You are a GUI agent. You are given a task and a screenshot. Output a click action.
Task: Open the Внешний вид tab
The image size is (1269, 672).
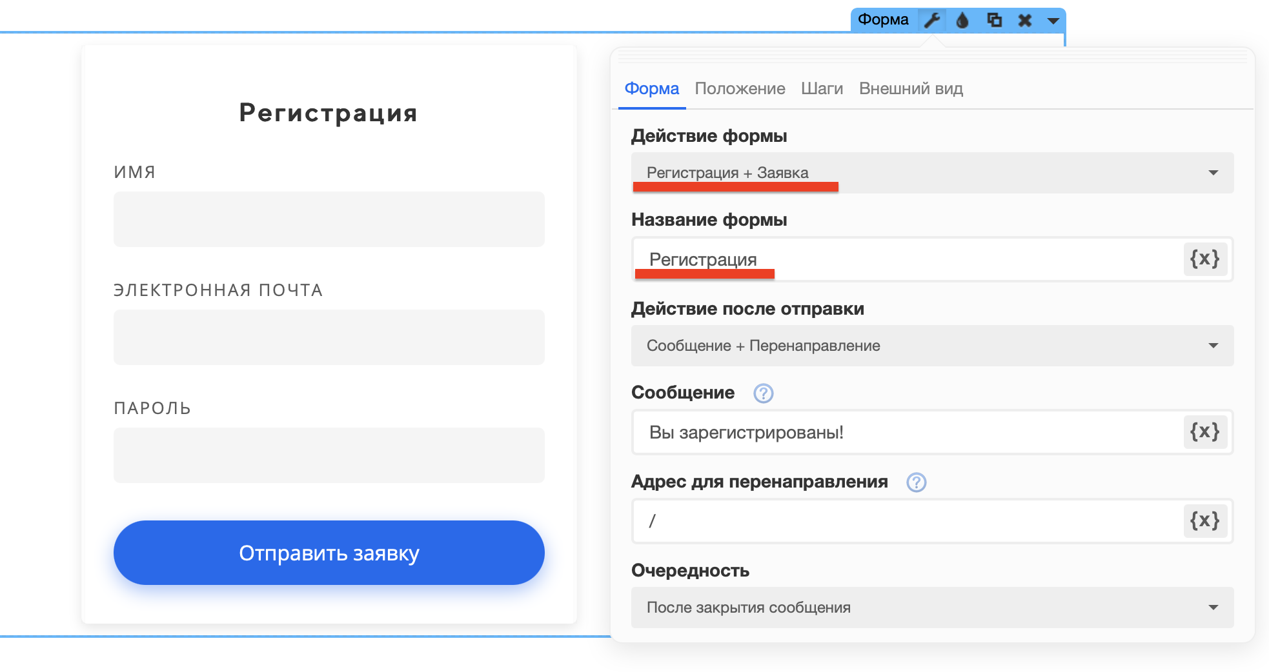(x=911, y=88)
